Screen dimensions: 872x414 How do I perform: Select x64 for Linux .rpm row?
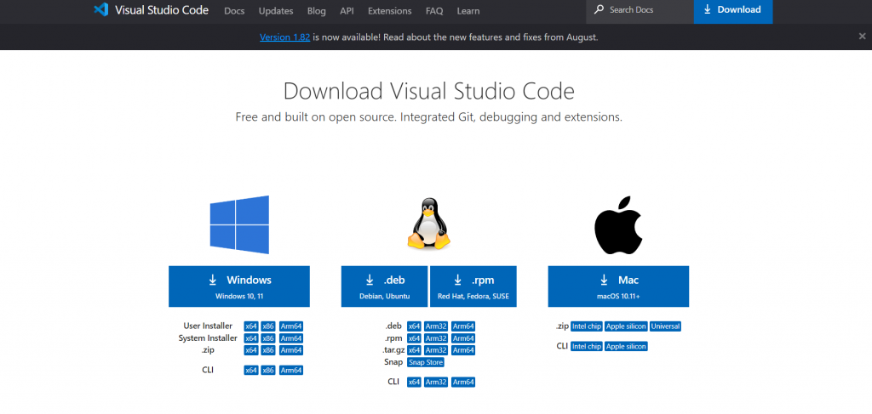click(x=415, y=338)
